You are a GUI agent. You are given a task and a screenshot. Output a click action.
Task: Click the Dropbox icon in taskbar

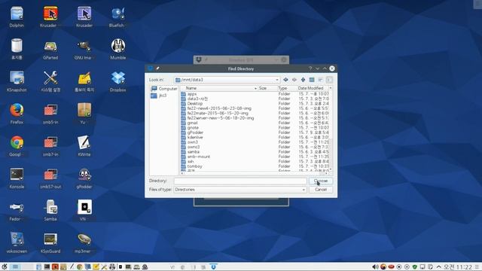click(x=214, y=267)
